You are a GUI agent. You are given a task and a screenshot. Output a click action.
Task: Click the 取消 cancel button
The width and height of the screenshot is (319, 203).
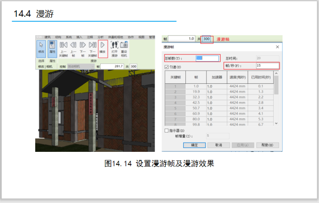(x=218, y=145)
